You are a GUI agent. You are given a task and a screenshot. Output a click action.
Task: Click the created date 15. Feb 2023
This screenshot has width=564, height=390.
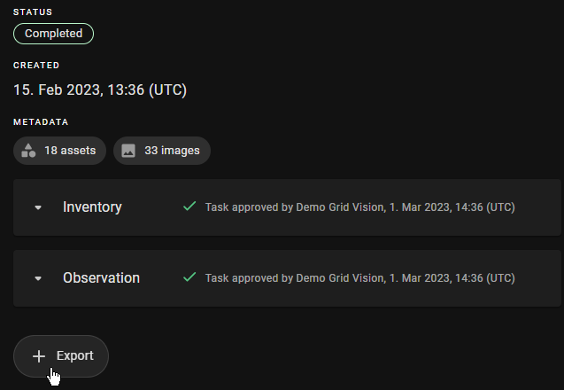[x=100, y=90]
